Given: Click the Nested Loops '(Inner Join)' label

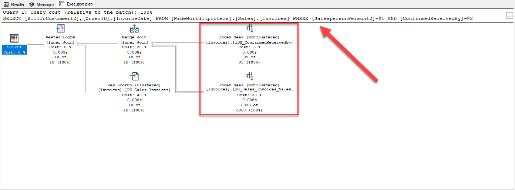Looking at the screenshot, I should tap(60, 42).
